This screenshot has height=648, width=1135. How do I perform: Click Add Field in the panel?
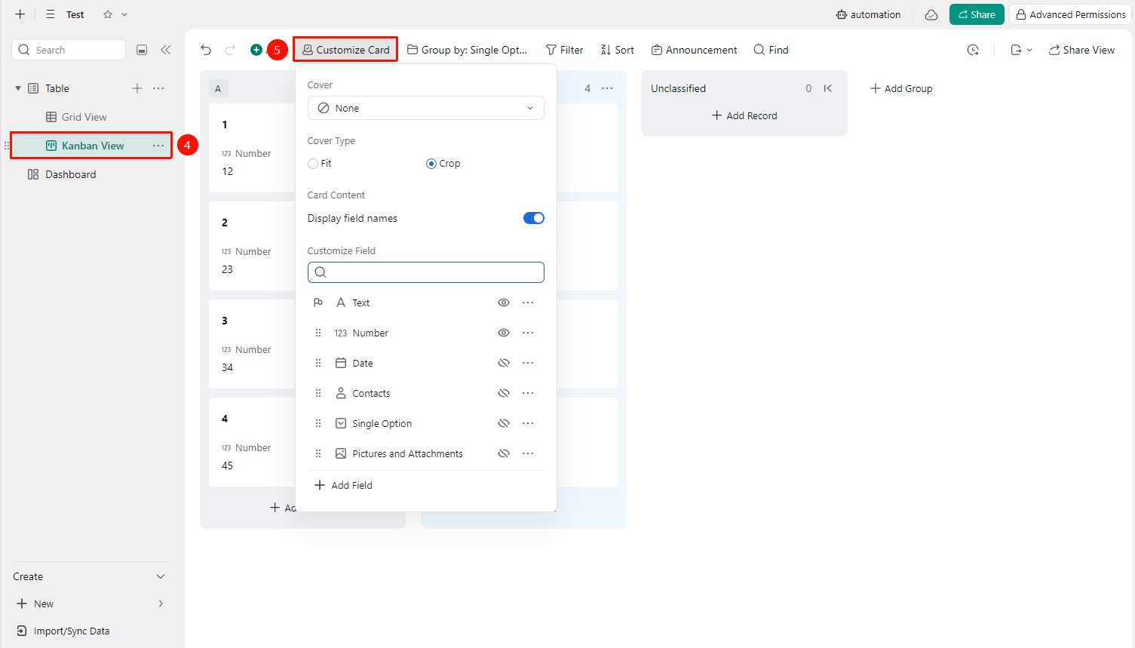click(x=343, y=485)
